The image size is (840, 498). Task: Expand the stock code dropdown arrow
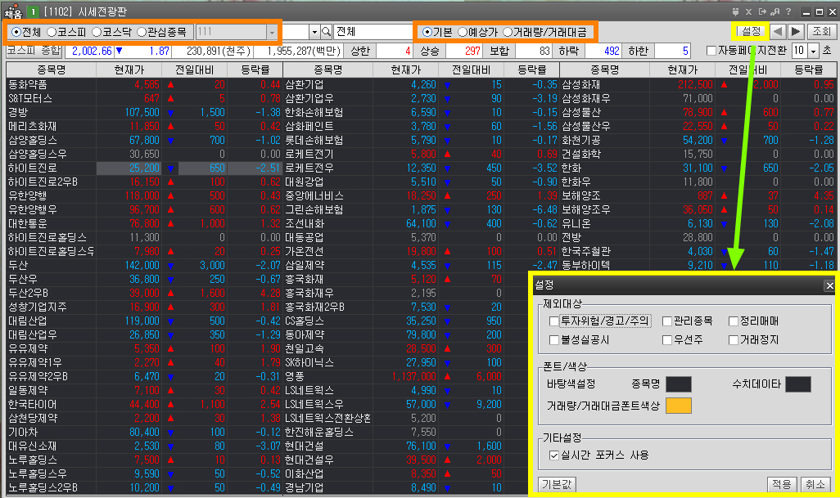314,32
